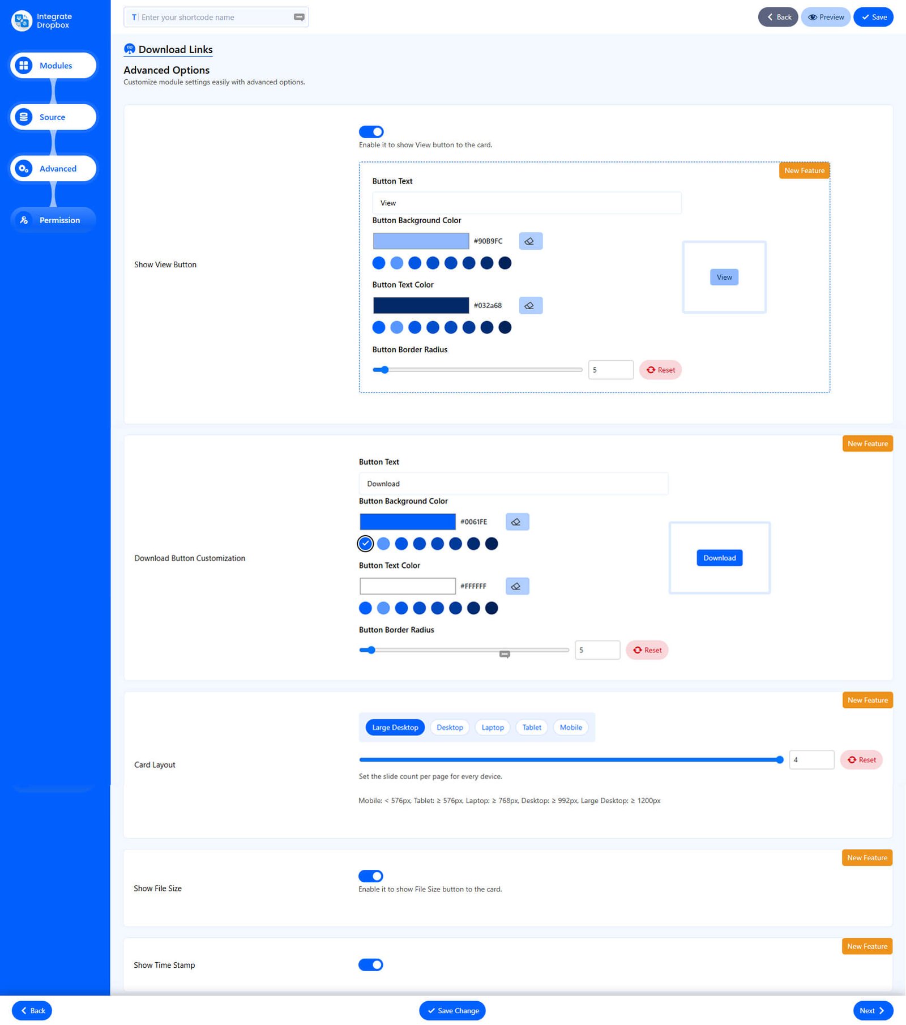
Task: Select the Desktop layout tab
Action: [x=450, y=728]
